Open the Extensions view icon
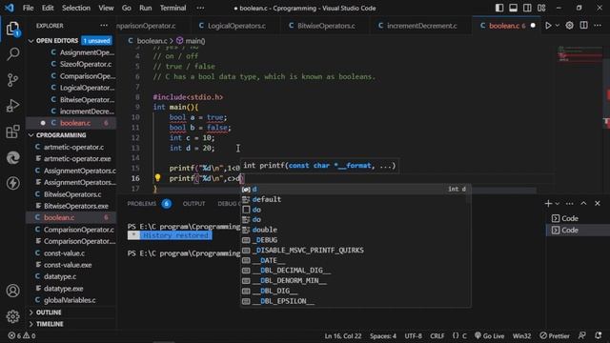This screenshot has width=610, height=343. (x=12, y=131)
